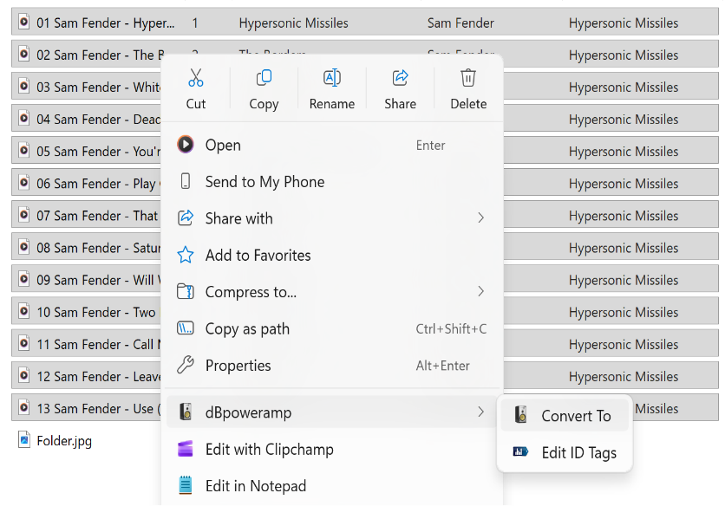Click the wrench icon beside Properties
This screenshot has height=506, width=725.
click(x=186, y=365)
